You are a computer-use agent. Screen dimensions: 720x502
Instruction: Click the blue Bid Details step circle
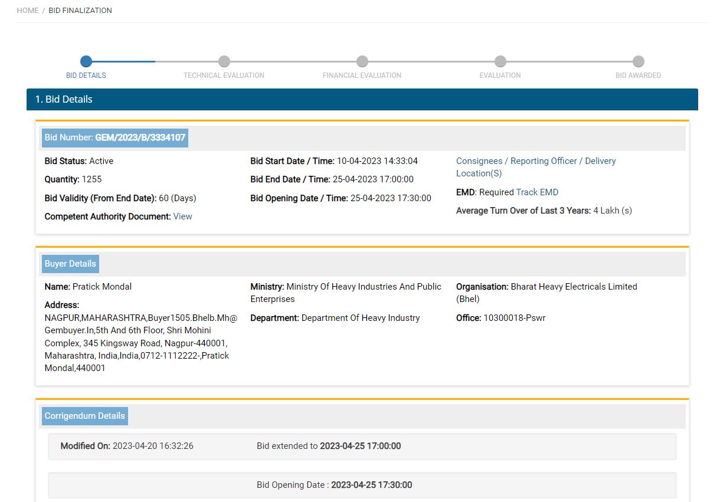tap(86, 61)
